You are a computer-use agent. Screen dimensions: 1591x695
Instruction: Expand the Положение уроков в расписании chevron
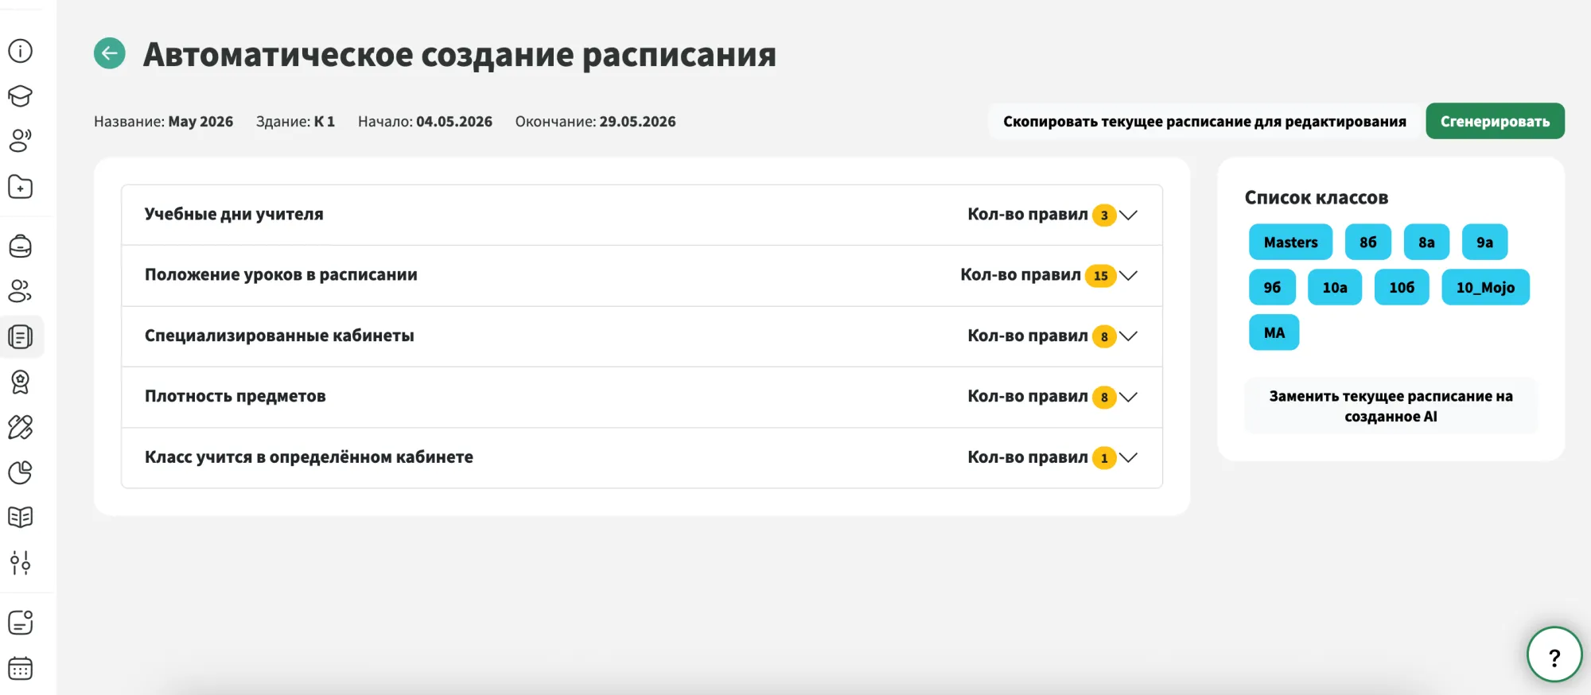(x=1128, y=275)
